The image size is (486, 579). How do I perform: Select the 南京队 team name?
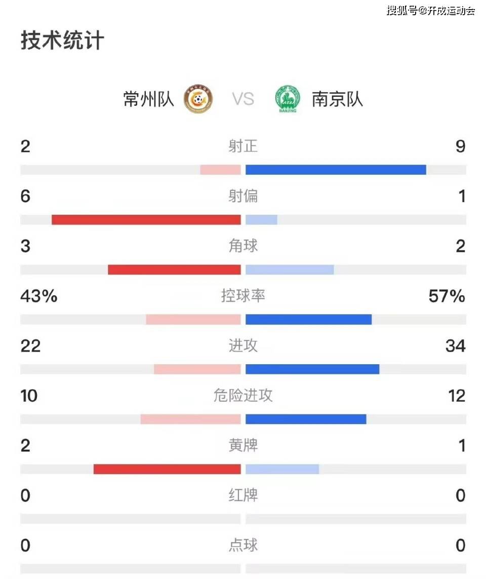pos(337,99)
